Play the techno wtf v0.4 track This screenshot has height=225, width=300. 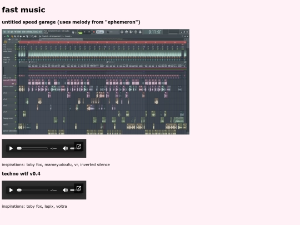11,190
